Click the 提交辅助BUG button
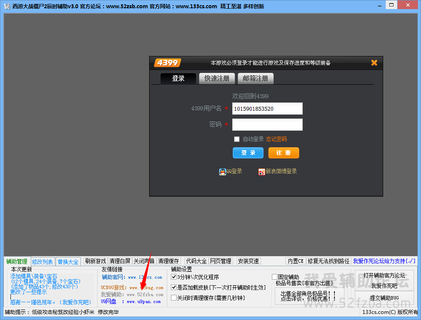This screenshot has height=320, width=421. (x=384, y=298)
